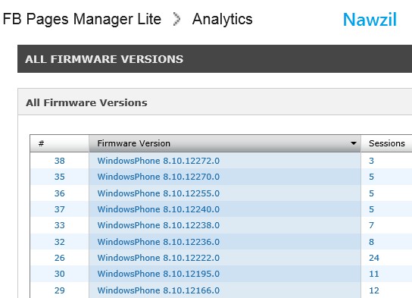Click the All Firmware Versions panel header

pyautogui.click(x=214, y=102)
